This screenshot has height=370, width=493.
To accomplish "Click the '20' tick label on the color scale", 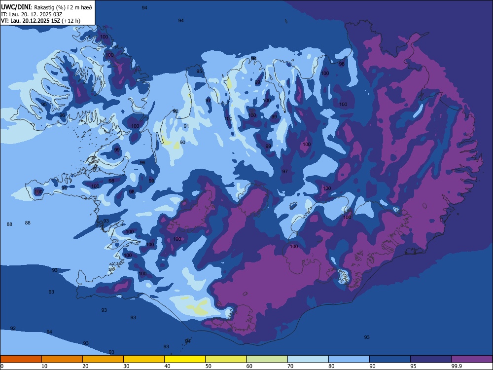I will (x=85, y=366).
